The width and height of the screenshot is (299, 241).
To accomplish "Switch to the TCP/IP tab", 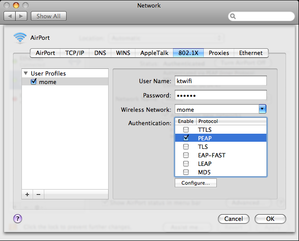I will [75, 53].
